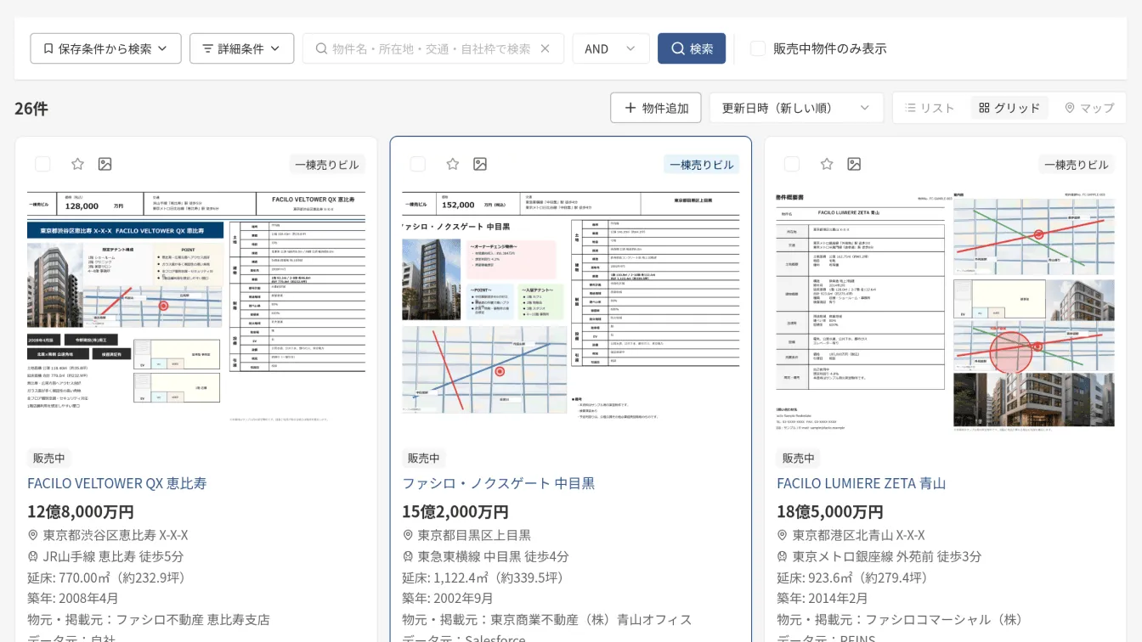This screenshot has width=1142, height=642.
Task: Click train icon beside 東急東横線 中目黒
Action: pyautogui.click(x=408, y=556)
